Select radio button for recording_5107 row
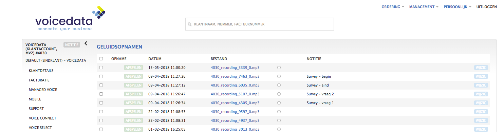The width and height of the screenshot is (504, 132). (x=279, y=94)
